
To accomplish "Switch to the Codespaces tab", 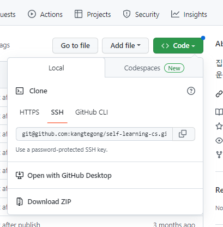I will click(x=154, y=68).
